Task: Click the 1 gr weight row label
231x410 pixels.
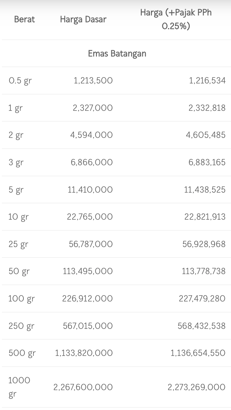Action: coord(15,108)
